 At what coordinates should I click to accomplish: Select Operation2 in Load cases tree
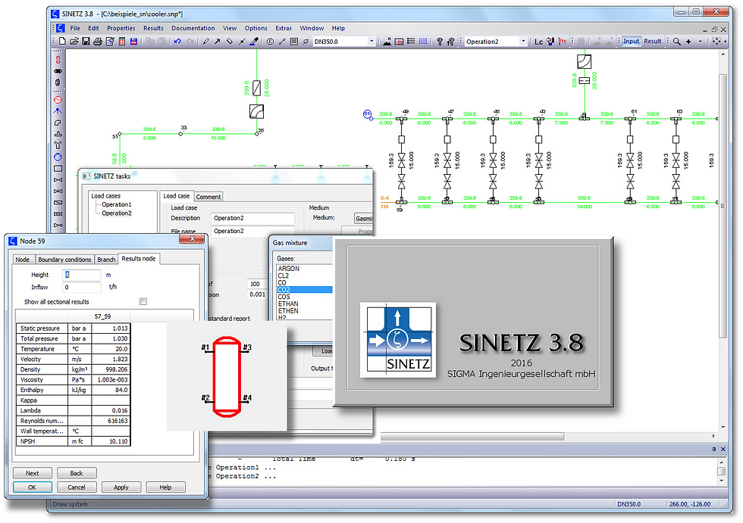(x=117, y=213)
